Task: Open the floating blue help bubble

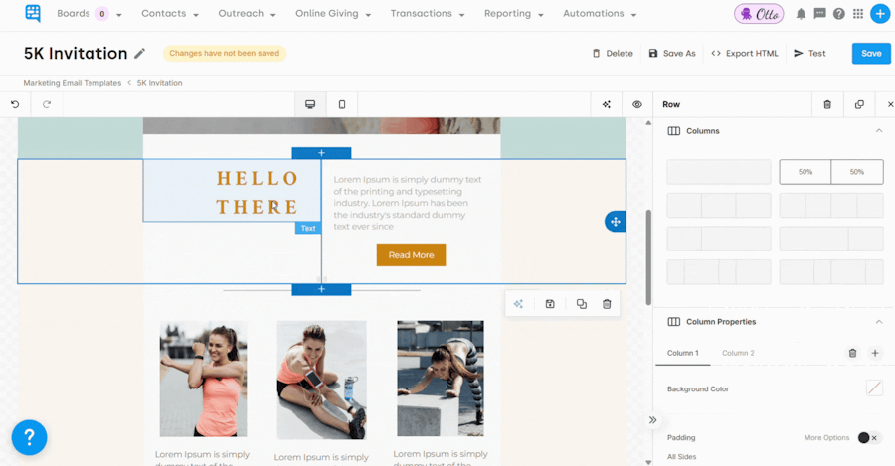Action: coord(29,437)
